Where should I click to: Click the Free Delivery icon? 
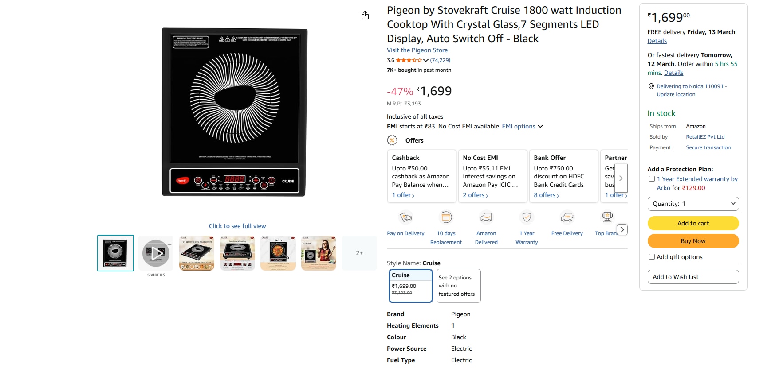[x=567, y=217]
